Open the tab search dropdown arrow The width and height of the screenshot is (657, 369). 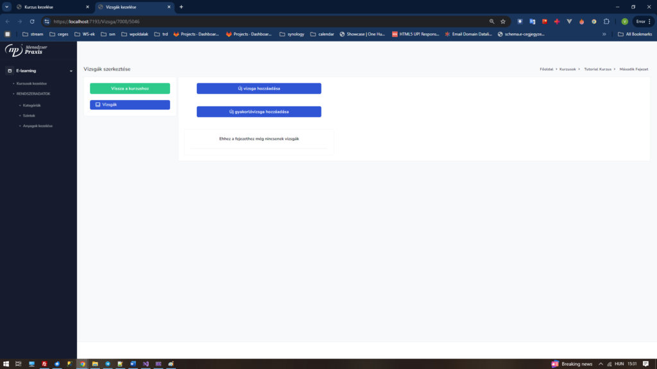[x=6, y=7]
